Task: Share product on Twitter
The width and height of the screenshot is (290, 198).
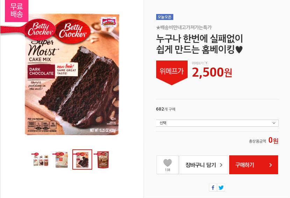Action: coord(221,188)
